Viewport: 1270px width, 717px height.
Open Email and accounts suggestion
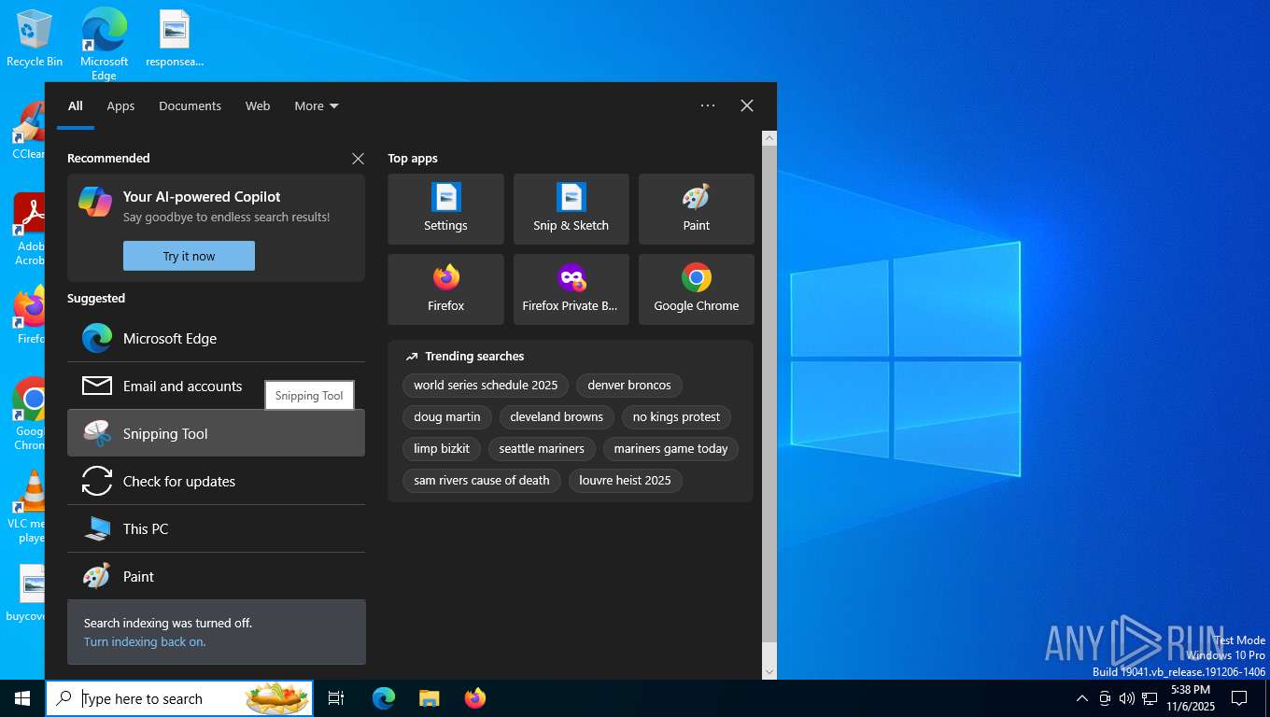click(216, 386)
